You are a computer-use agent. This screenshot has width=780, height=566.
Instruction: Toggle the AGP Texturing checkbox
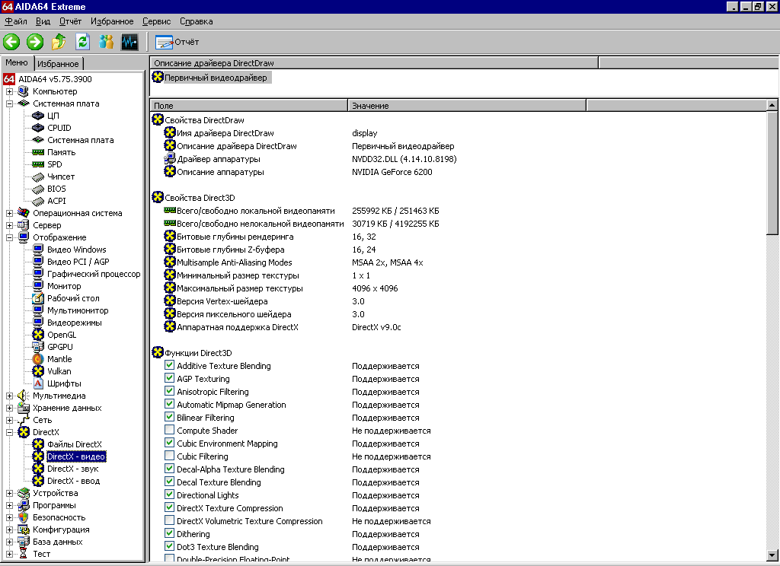[170, 379]
